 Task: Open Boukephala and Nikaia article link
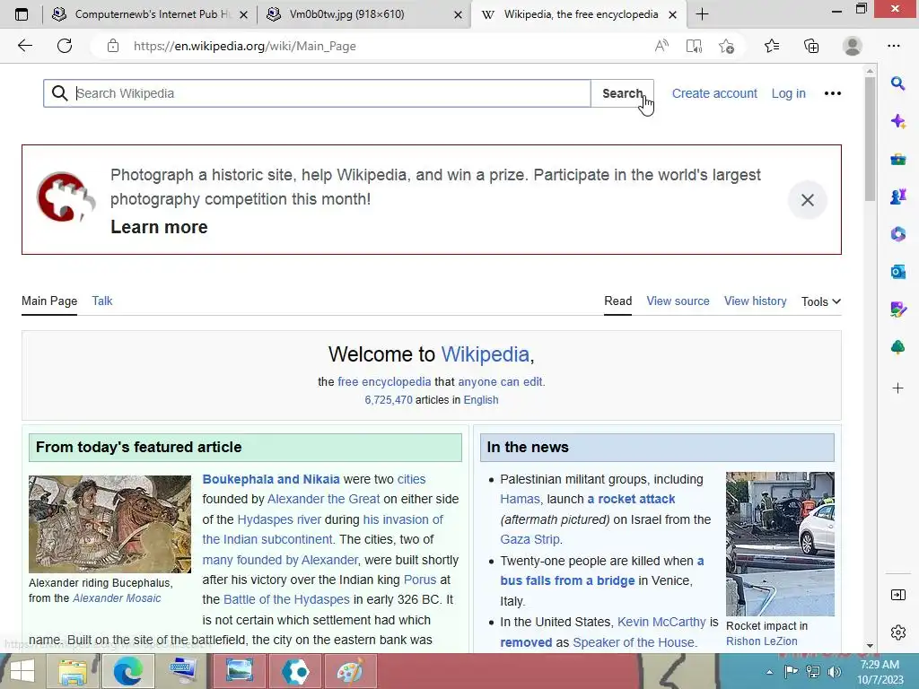pos(271,479)
